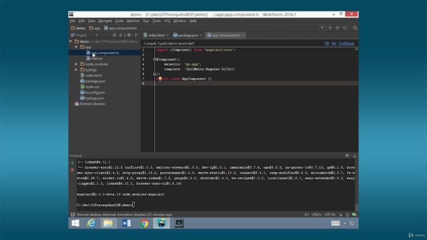
Task: Open the Navigate menu
Action: click(x=105, y=21)
